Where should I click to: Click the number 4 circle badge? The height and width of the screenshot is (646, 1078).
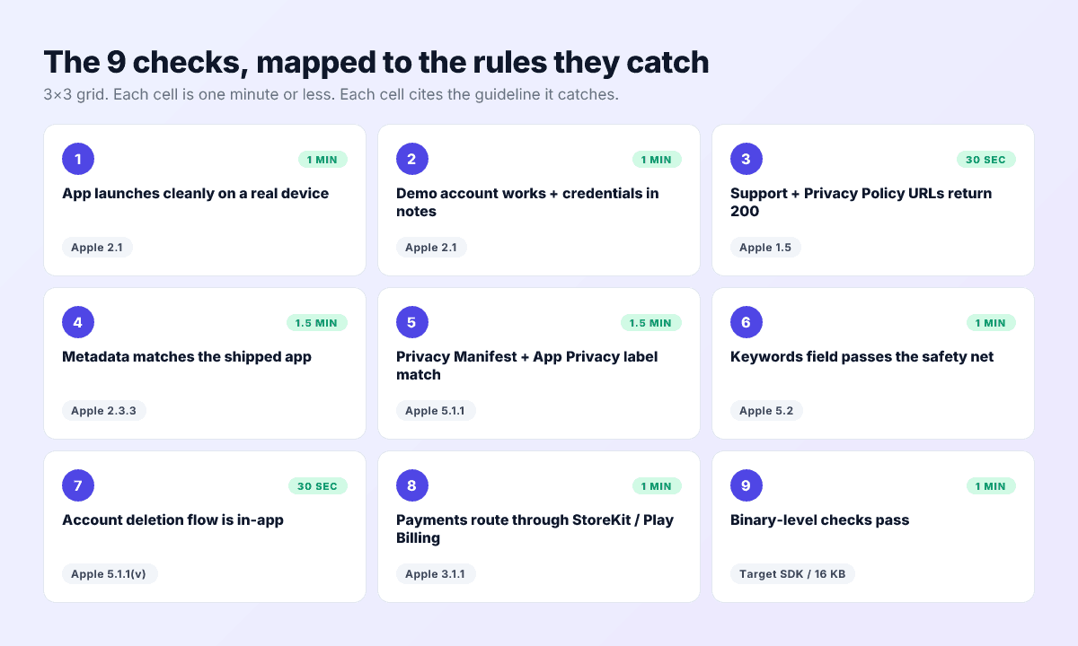tap(78, 322)
